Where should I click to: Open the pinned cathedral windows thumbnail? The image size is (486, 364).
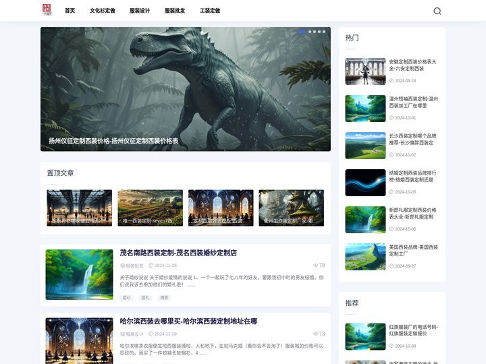(221, 208)
